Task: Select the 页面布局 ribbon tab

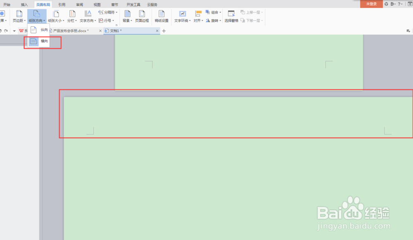Action: (x=43, y=5)
